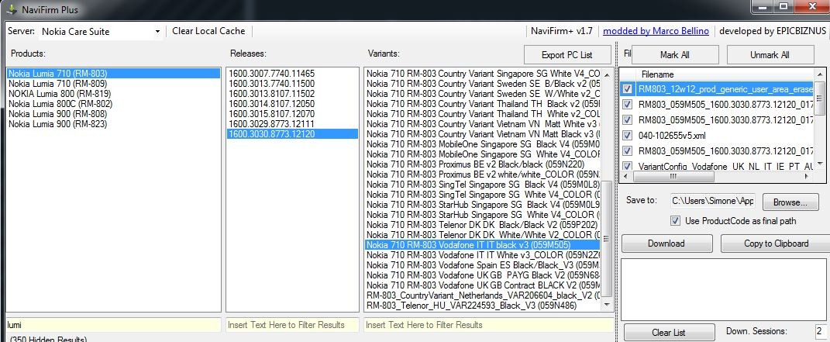Screen dimensions: 830x342
Task: Uncheck the RM803_12w12_prod_generic_user_area_erase file checkbox
Action: click(x=628, y=89)
